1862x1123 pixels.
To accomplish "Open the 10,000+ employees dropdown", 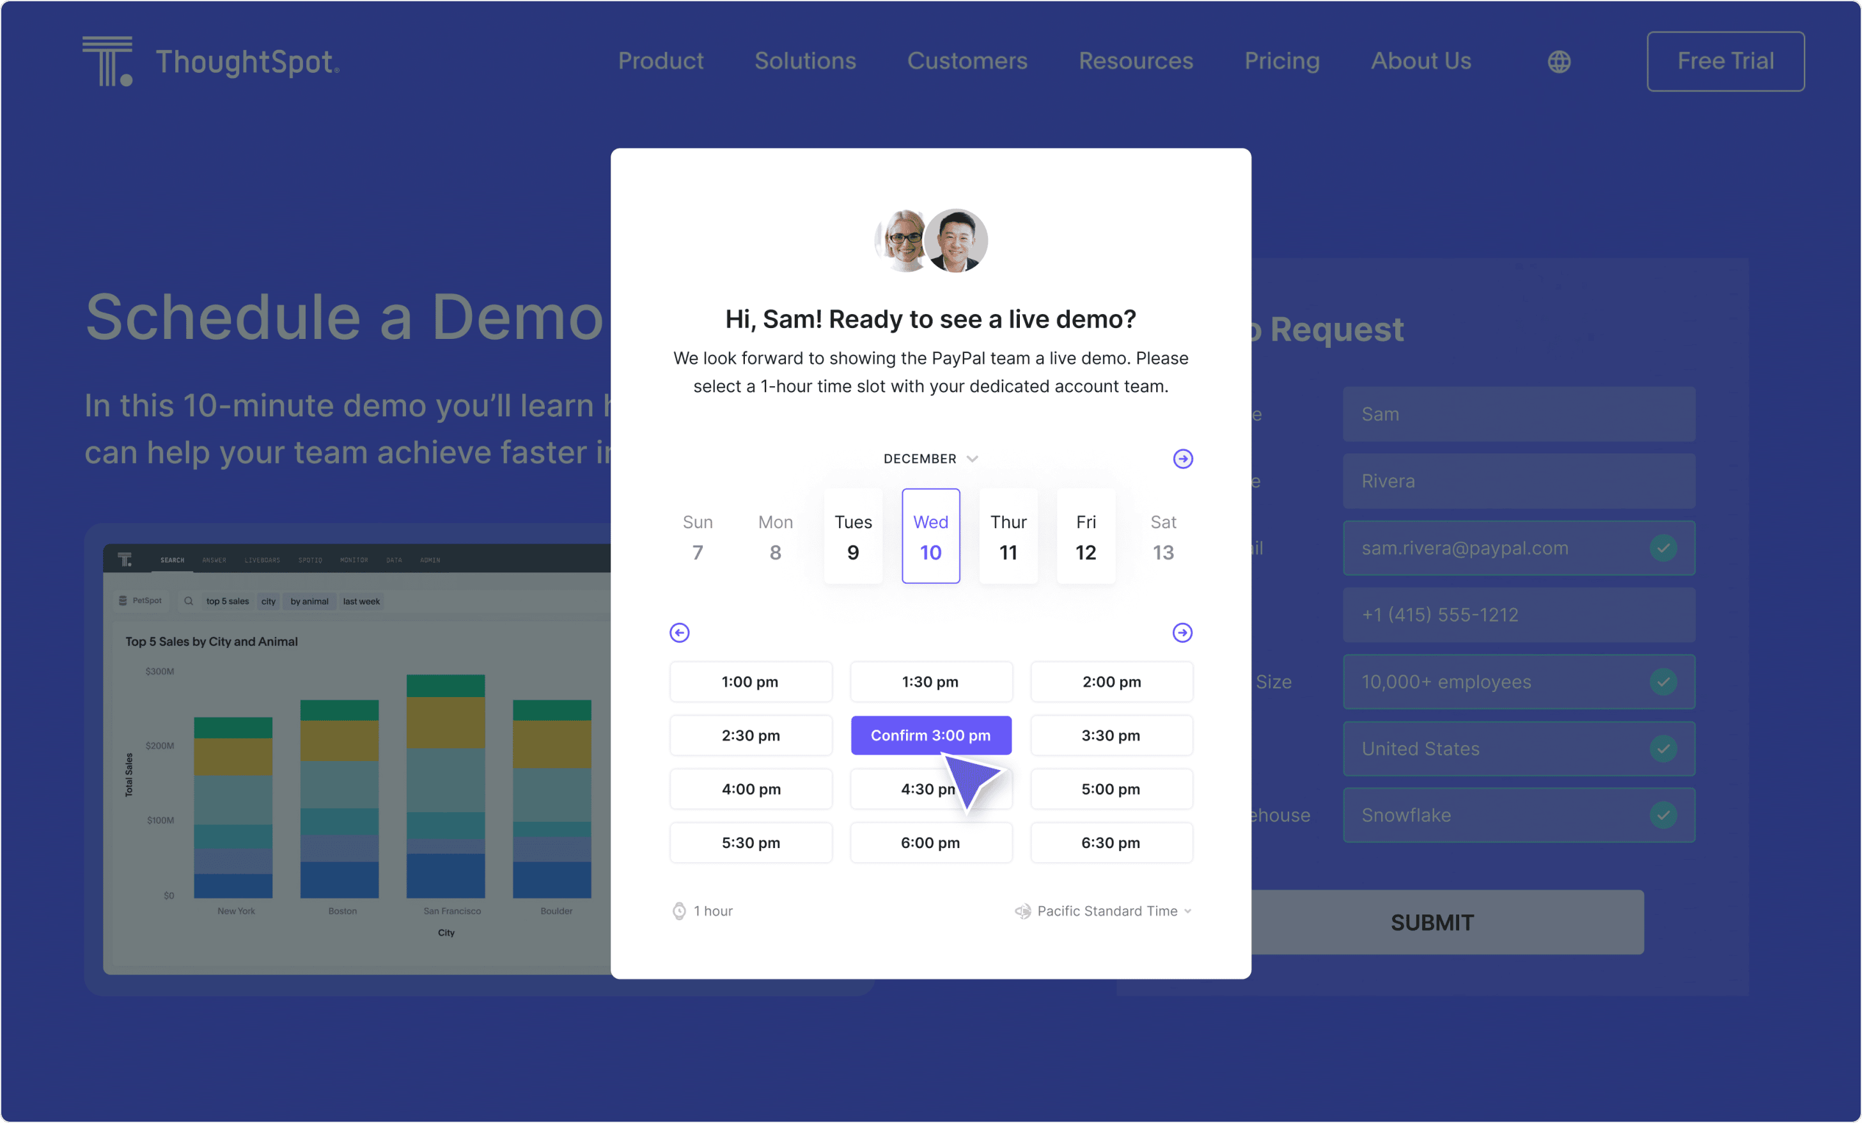I will (1519, 682).
